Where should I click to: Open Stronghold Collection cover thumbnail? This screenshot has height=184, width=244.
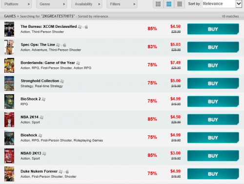tap(9, 83)
